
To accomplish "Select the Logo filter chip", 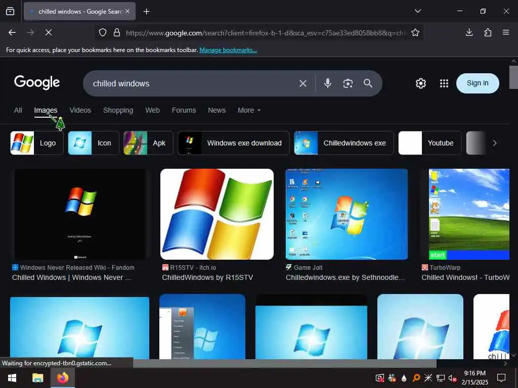I will [x=36, y=143].
